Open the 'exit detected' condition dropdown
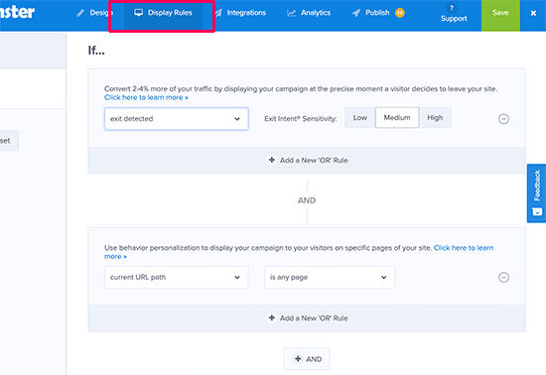 click(x=176, y=119)
